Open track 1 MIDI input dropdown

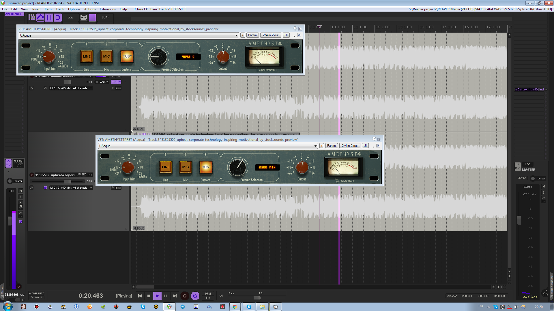(71, 88)
